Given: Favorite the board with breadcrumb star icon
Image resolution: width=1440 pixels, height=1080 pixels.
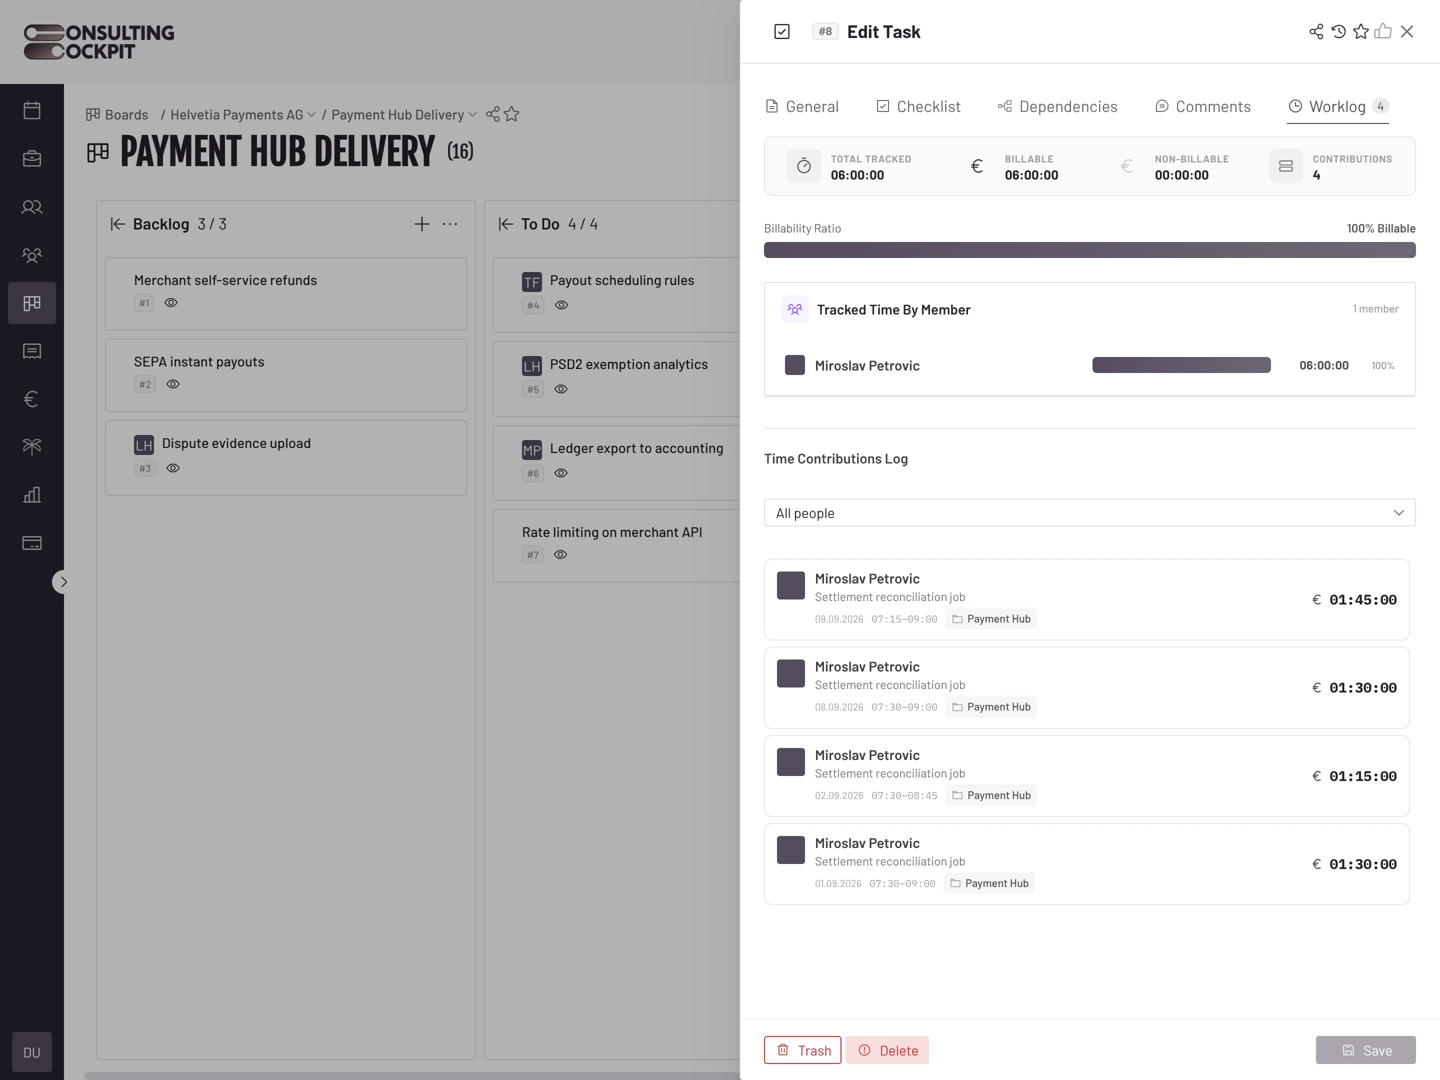Looking at the screenshot, I should pyautogui.click(x=512, y=114).
